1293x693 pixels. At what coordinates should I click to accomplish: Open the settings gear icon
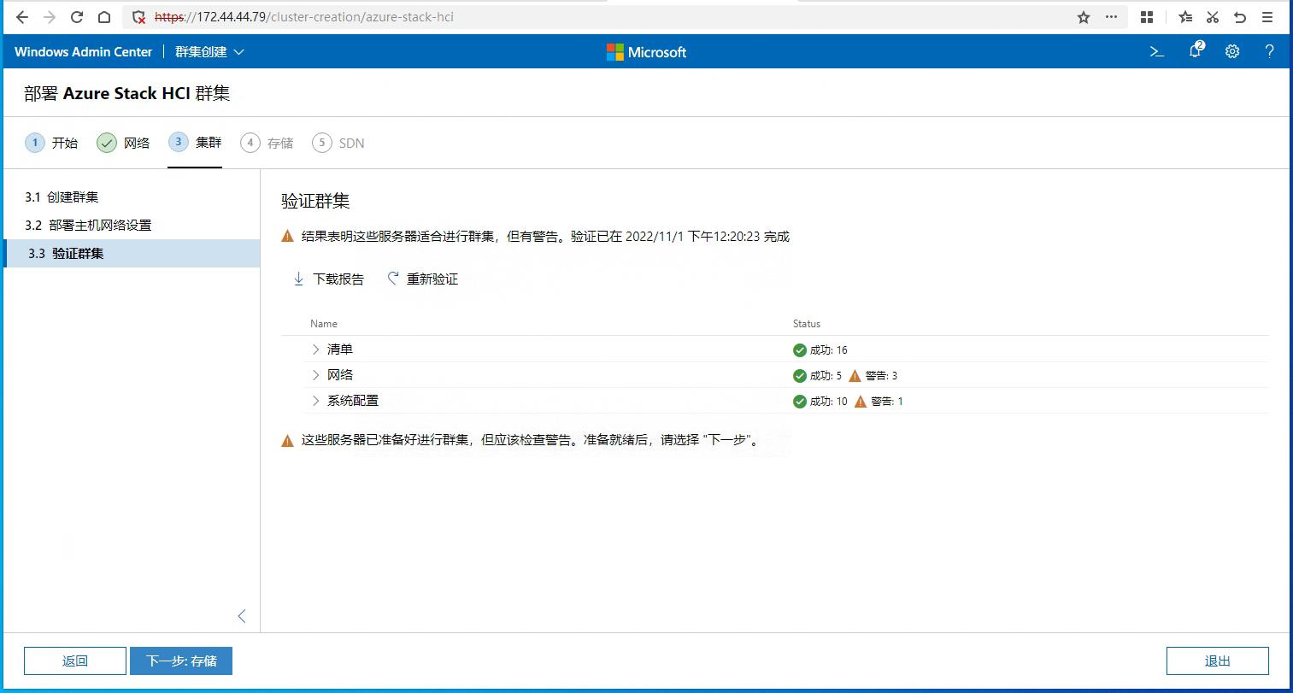click(1232, 51)
